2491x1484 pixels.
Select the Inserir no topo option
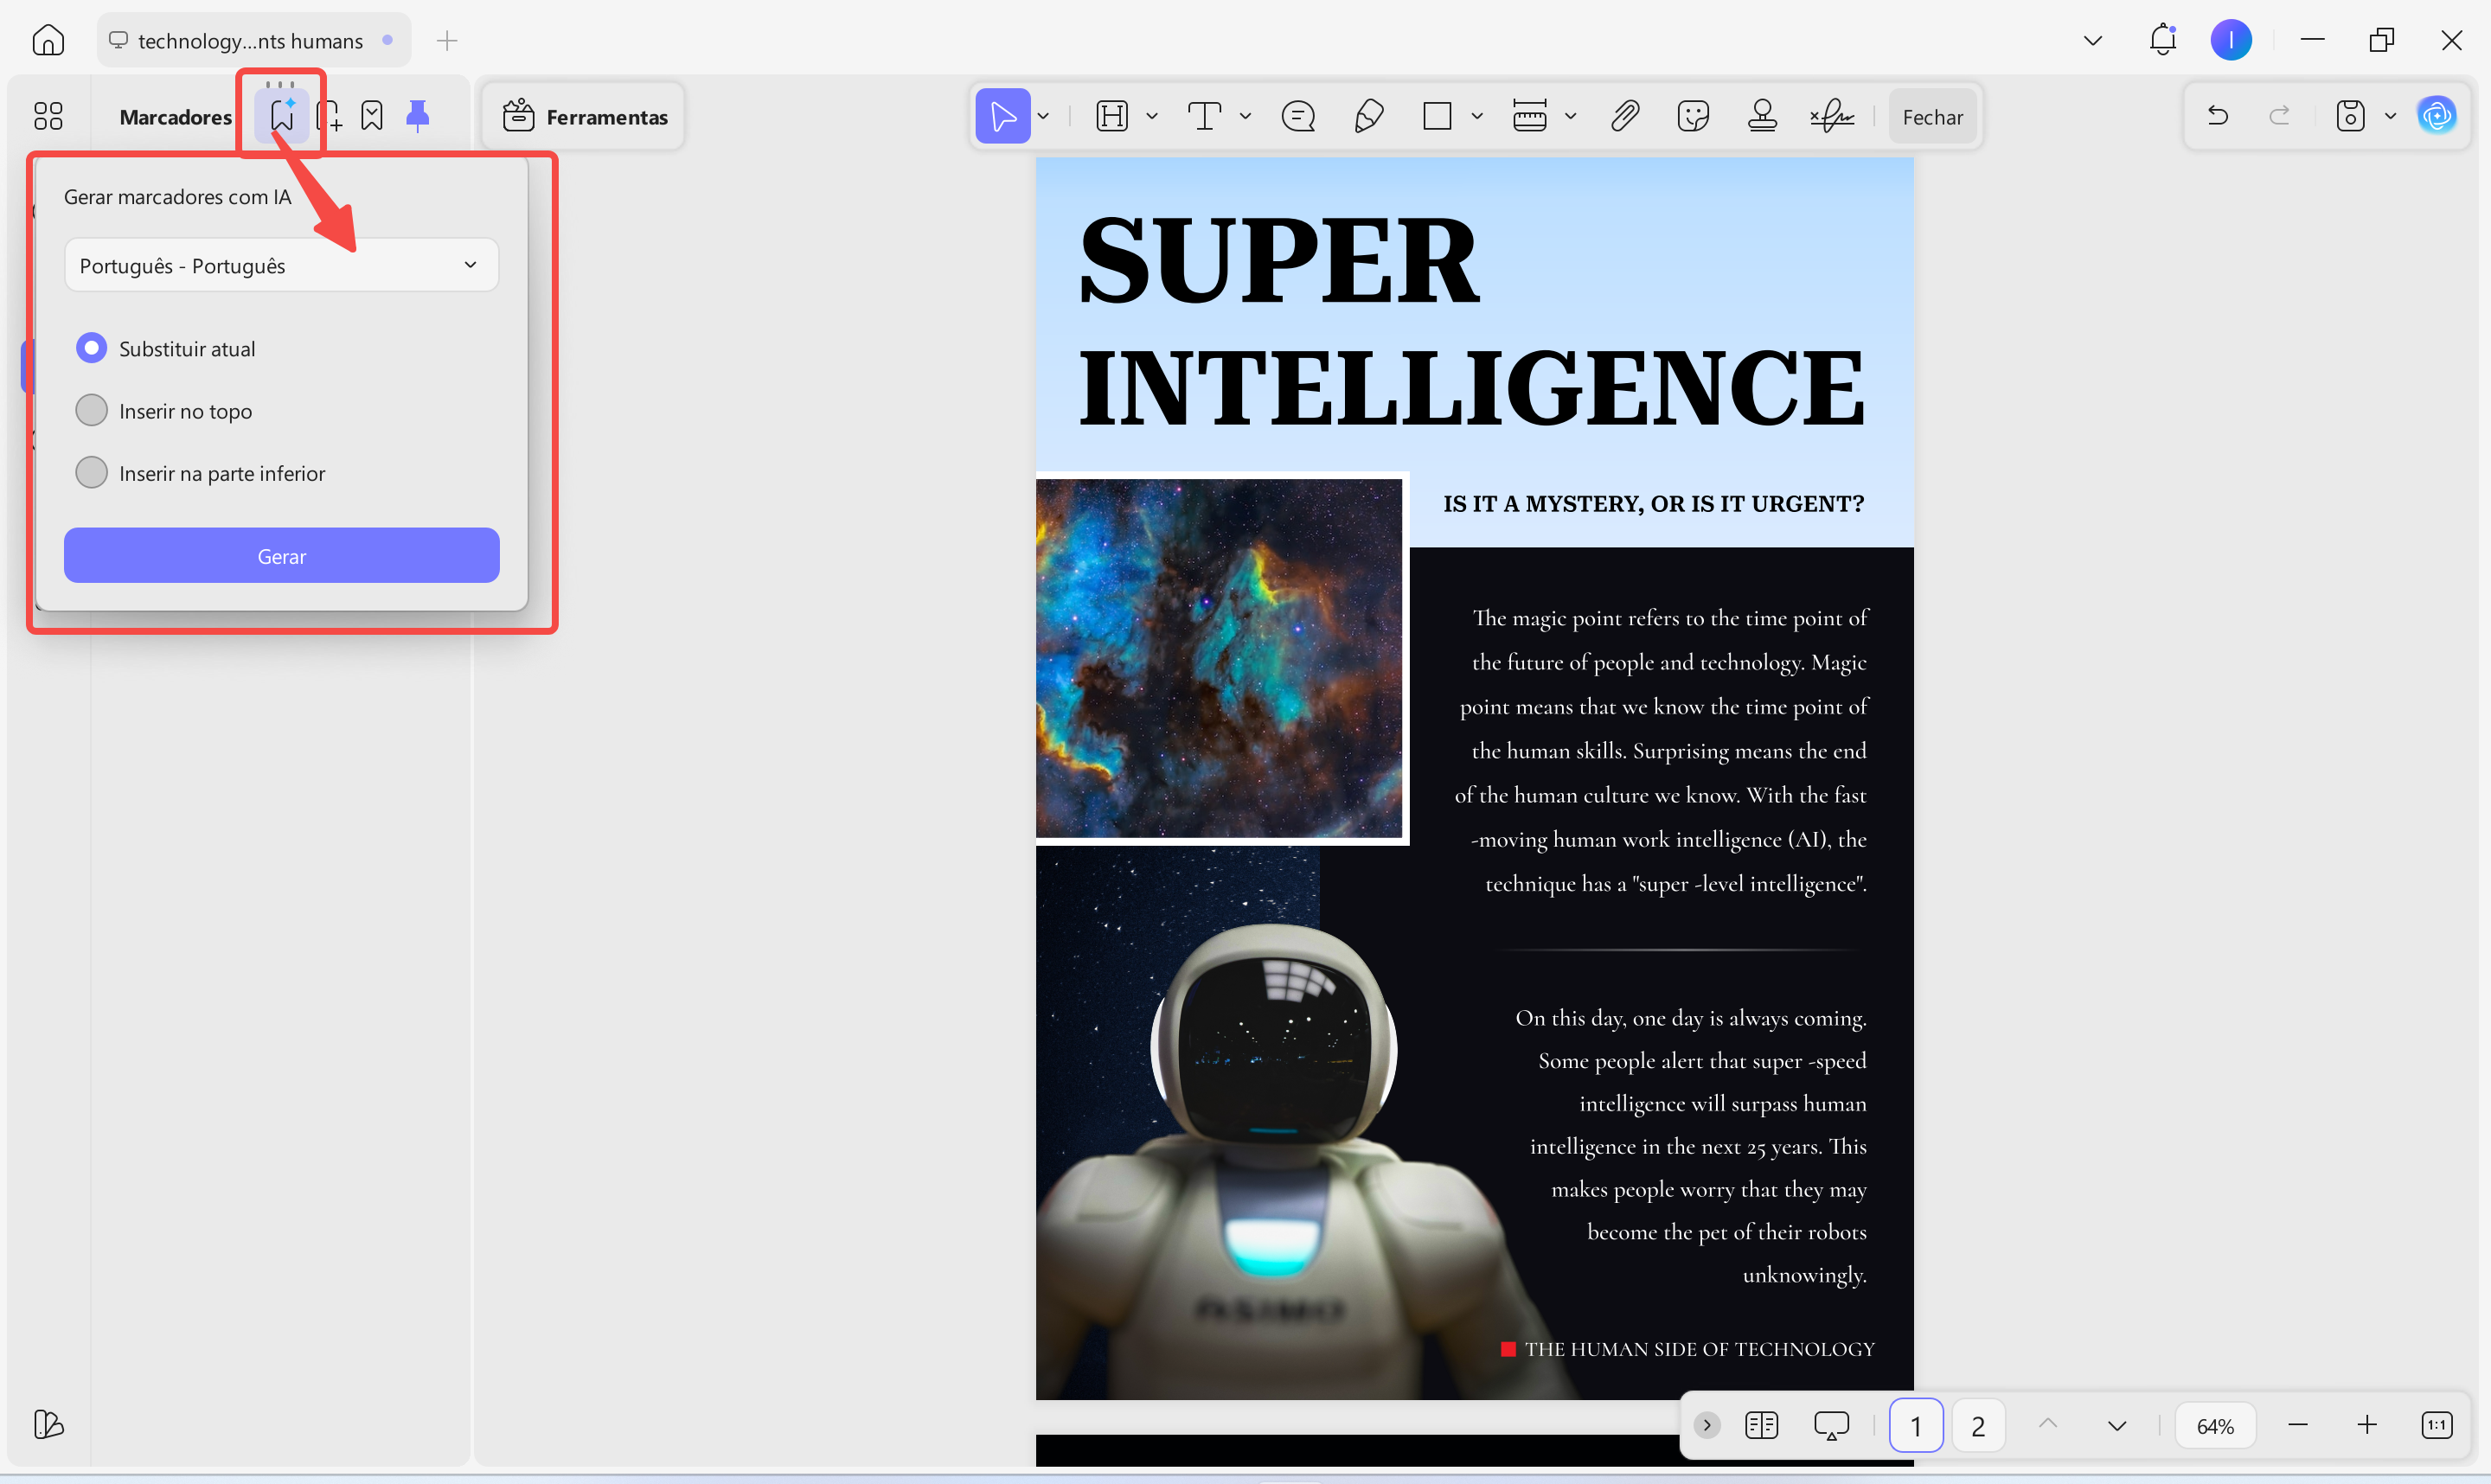(x=164, y=410)
